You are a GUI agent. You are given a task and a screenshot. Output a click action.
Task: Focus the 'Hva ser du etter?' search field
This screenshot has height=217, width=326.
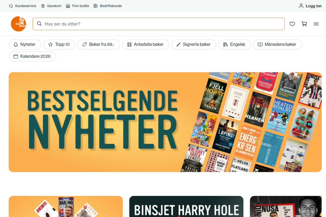click(x=159, y=24)
